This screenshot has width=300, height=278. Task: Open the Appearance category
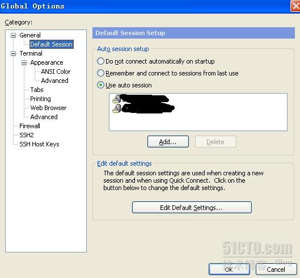point(47,62)
